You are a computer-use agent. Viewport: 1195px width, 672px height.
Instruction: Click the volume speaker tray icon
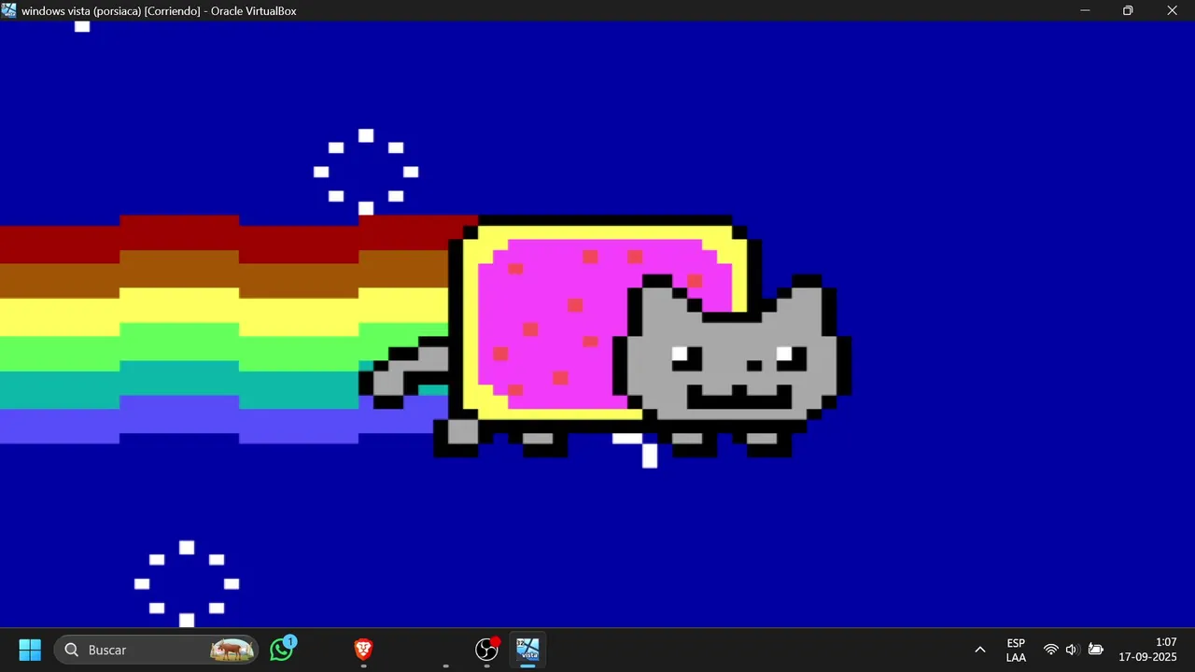click(x=1072, y=650)
